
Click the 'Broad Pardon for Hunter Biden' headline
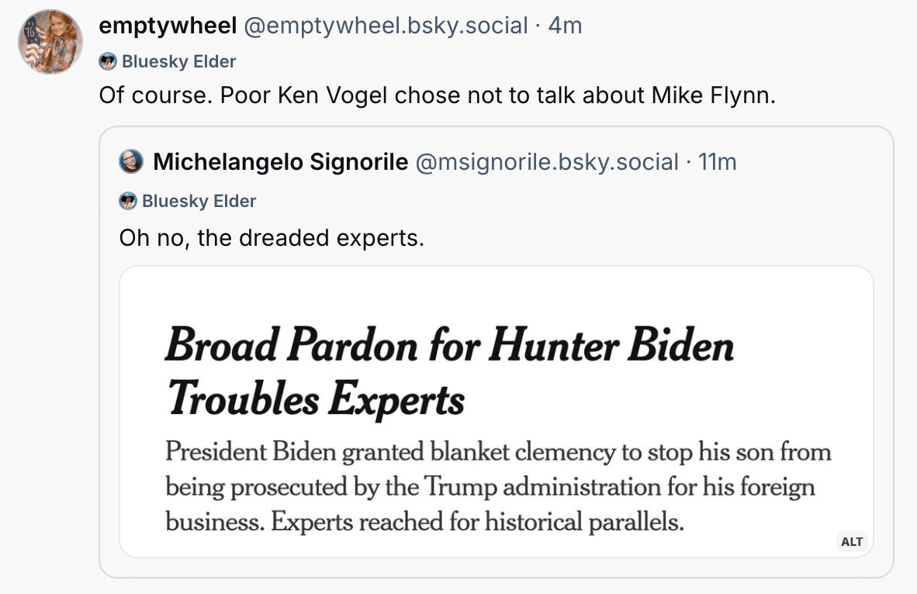tap(449, 346)
